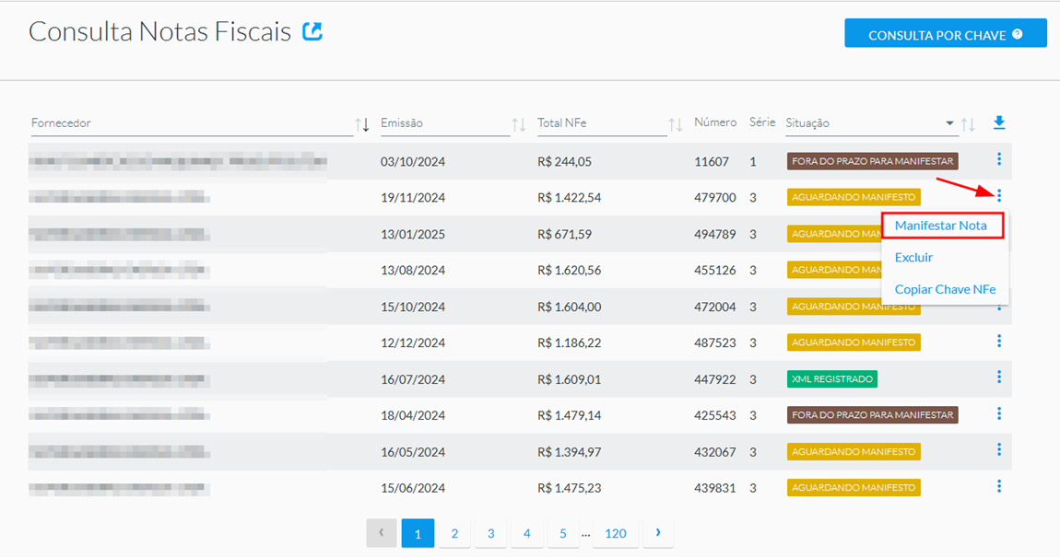Click emission date 13/08/2024
This screenshot has height=557, width=1060.
pos(412,270)
